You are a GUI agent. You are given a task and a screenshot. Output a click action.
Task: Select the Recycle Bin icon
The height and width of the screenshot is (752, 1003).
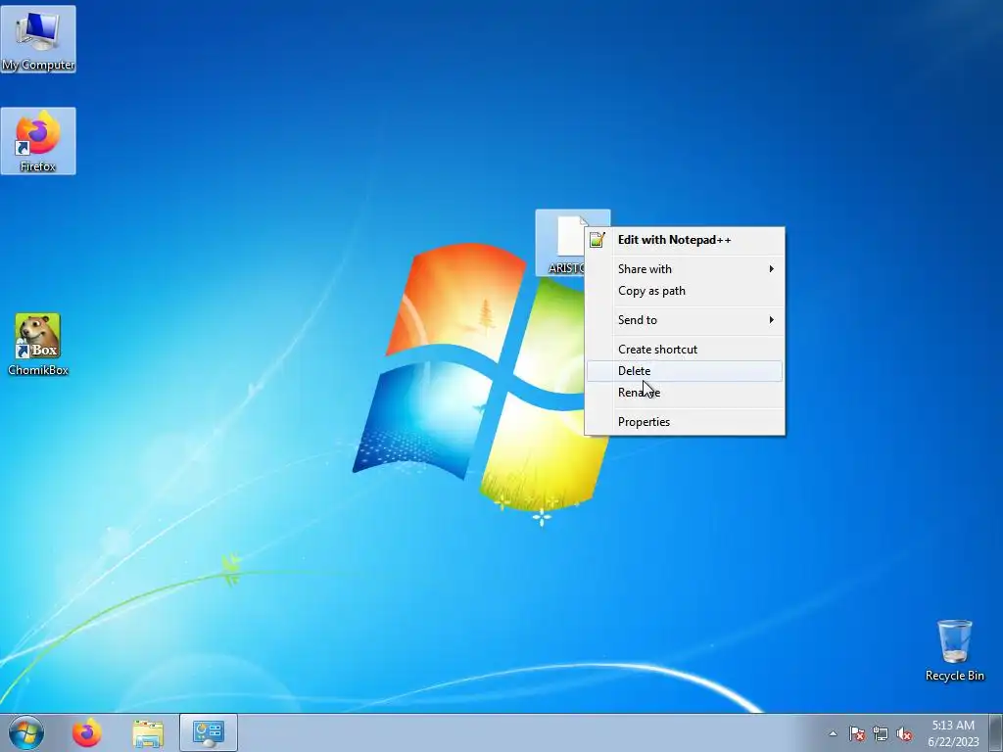(954, 650)
